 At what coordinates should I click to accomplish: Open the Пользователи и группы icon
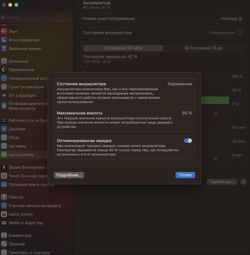(x=4, y=185)
